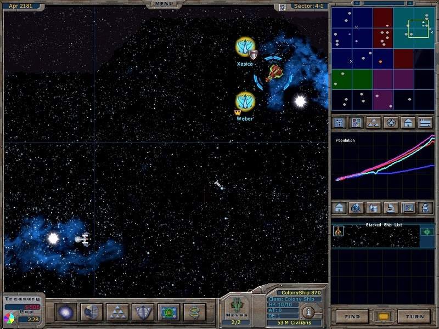The height and width of the screenshot is (329, 439).
Task: Click the house button above the graph
Action: pos(408,123)
